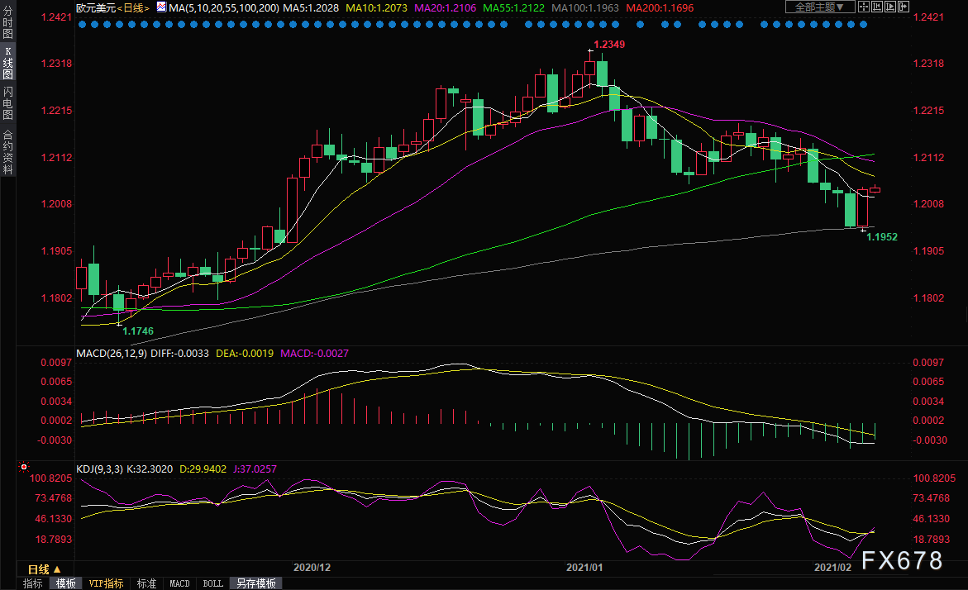Click the 2021/01 date axis label
The width and height of the screenshot is (968, 590).
coord(584,568)
